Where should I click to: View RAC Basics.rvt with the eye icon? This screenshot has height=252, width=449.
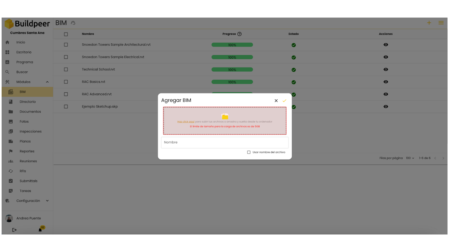[x=386, y=82]
